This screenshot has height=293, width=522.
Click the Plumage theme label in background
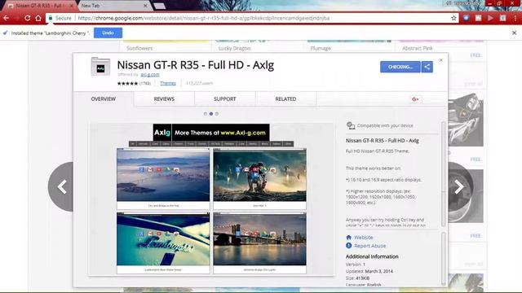point(321,48)
